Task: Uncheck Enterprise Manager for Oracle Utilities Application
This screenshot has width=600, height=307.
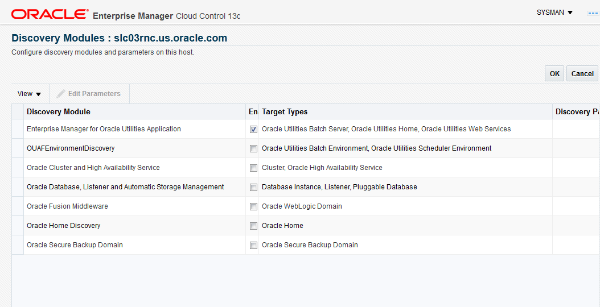Action: pyautogui.click(x=253, y=130)
